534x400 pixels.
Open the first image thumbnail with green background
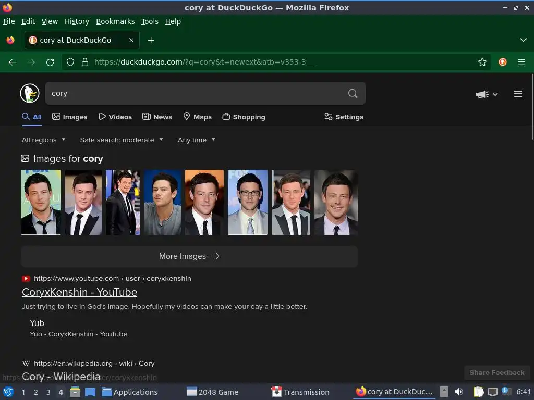[41, 203]
